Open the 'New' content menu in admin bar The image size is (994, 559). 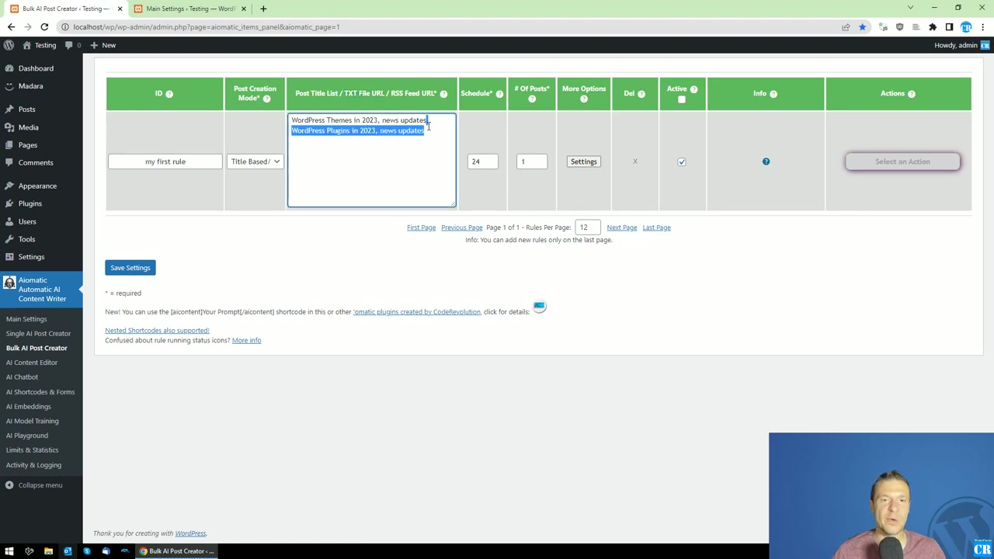tap(103, 45)
